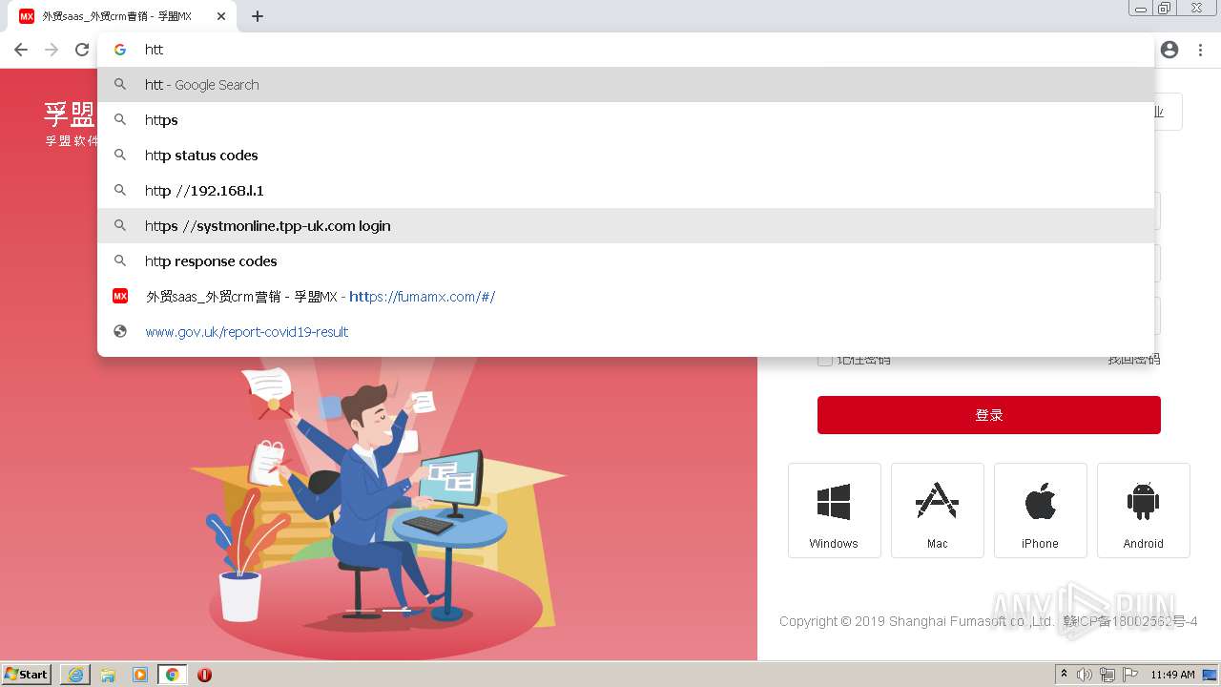This screenshot has width=1221, height=687.
Task: Choose the 'https' search suggestion
Action: (x=626, y=120)
